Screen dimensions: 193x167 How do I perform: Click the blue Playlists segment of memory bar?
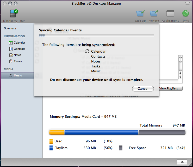pyautogui.click(x=101, y=132)
